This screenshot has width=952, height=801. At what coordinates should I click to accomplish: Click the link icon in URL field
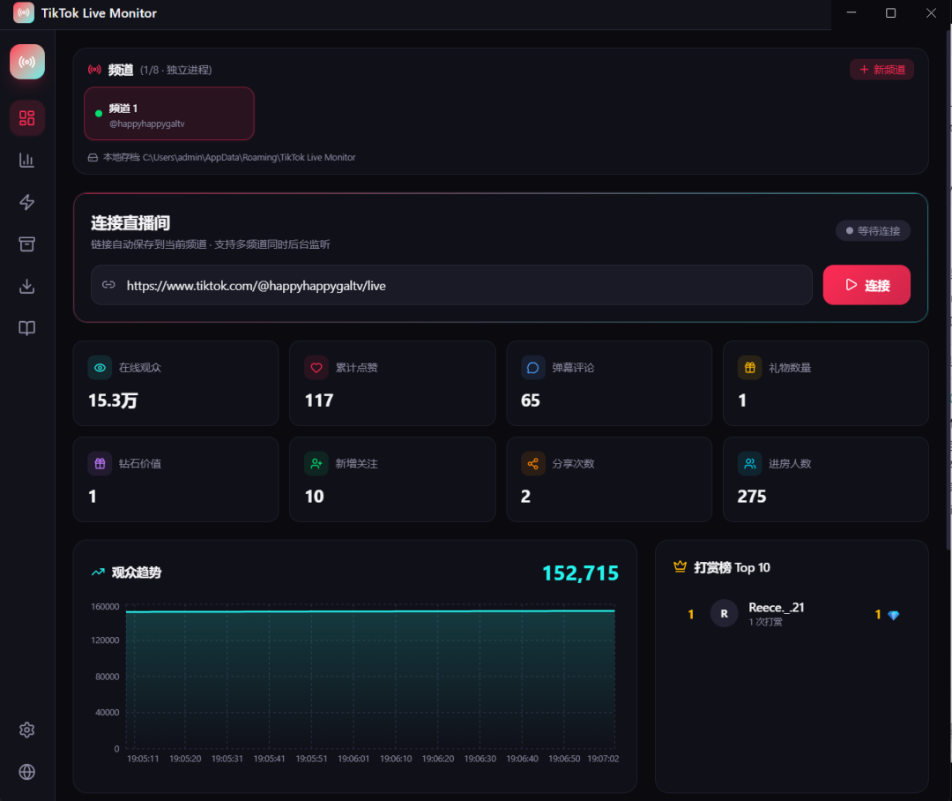[x=108, y=284]
